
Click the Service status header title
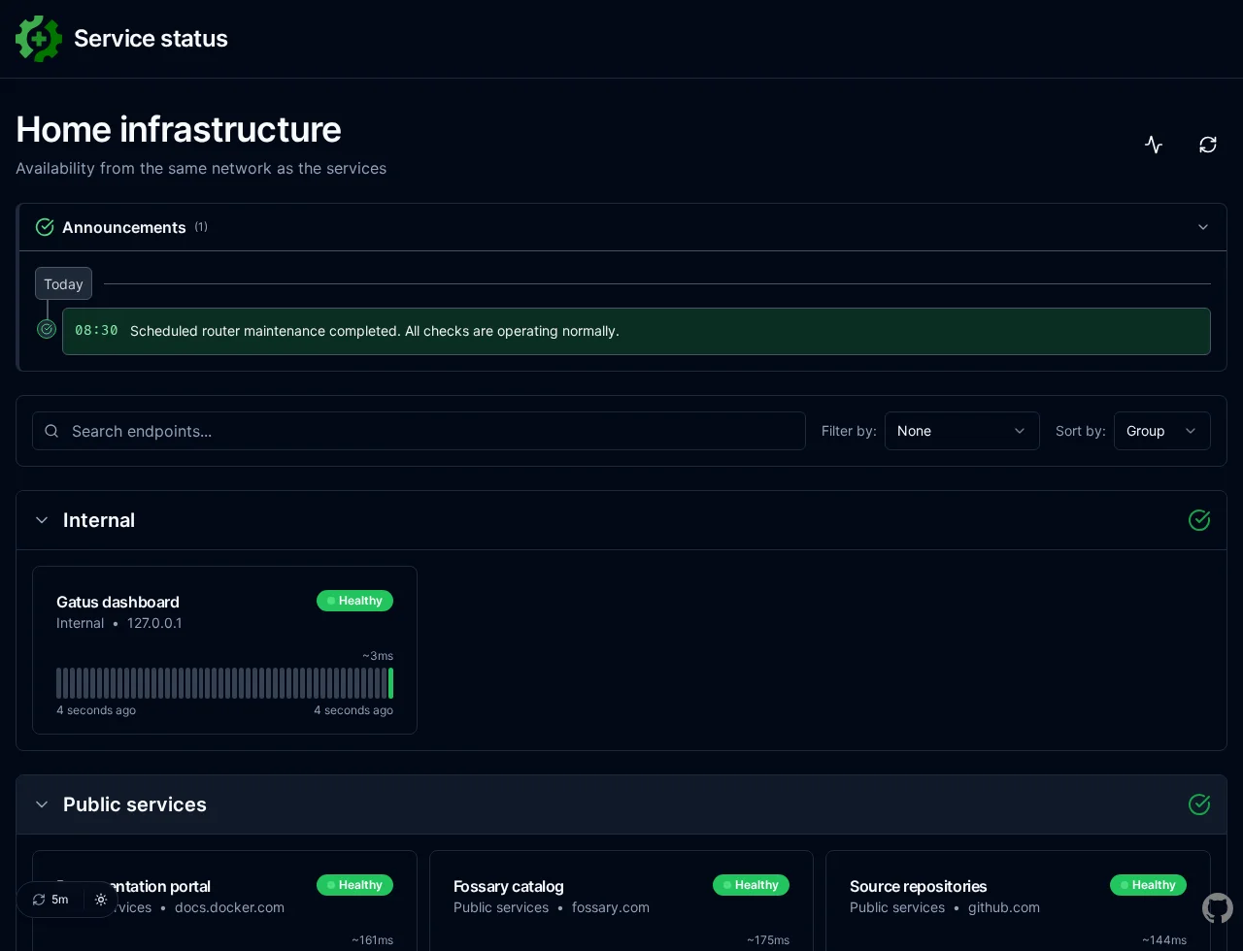click(151, 39)
